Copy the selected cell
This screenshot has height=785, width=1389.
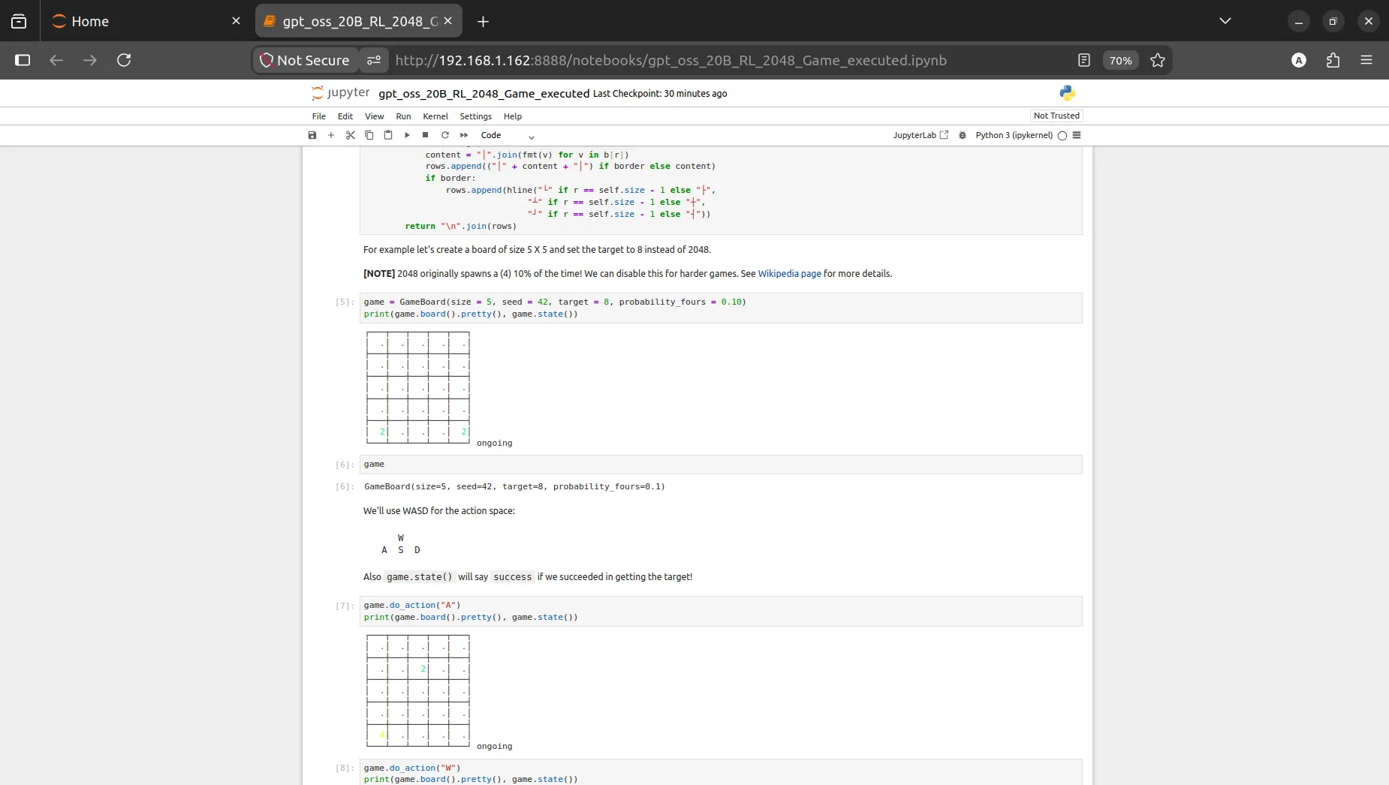pos(369,135)
